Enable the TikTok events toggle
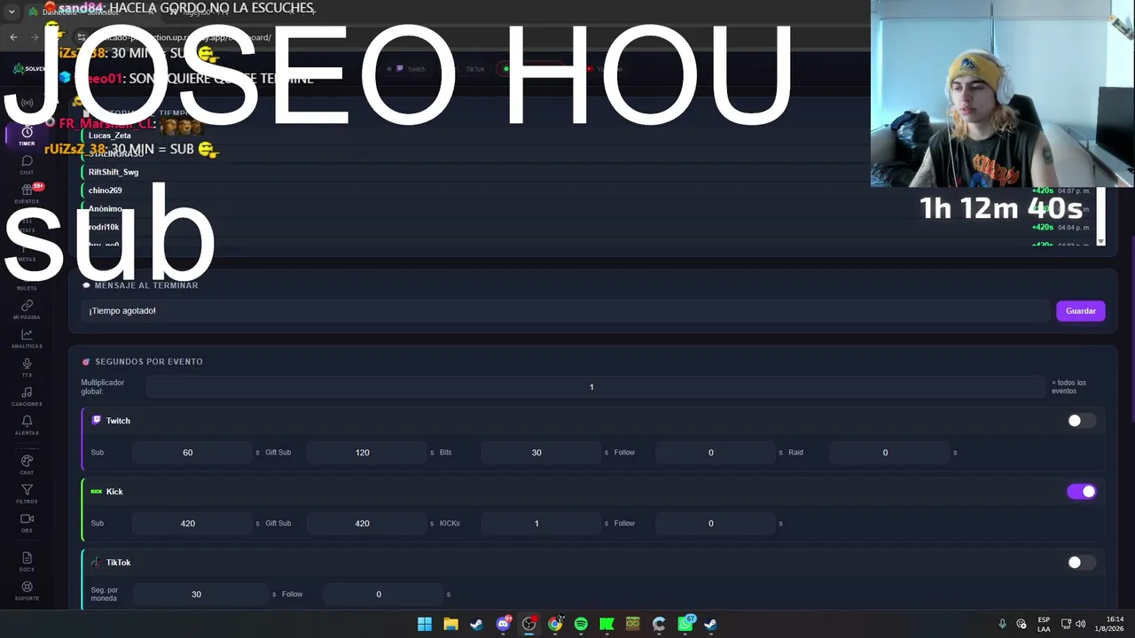Viewport: 1135px width, 638px height. pos(1081,563)
